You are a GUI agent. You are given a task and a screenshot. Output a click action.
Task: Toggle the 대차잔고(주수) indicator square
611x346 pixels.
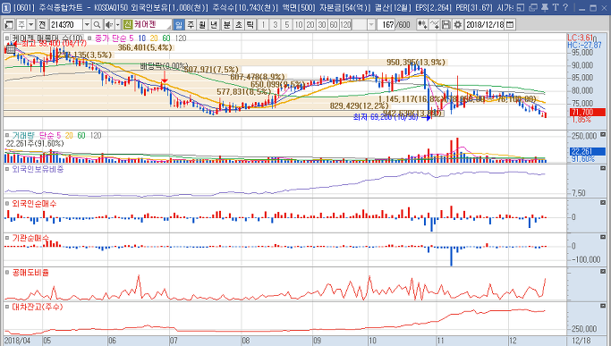pos(7,307)
